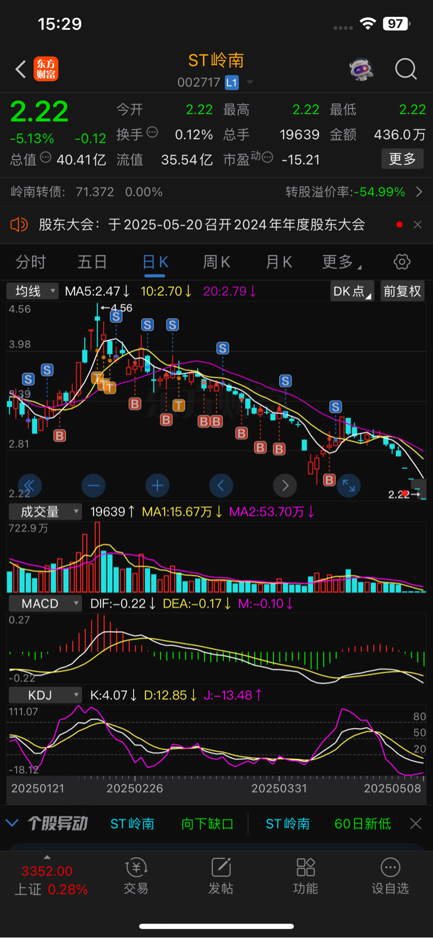Tap the 20250331 date label
Viewport: 433px width, 938px height.
pos(279,789)
